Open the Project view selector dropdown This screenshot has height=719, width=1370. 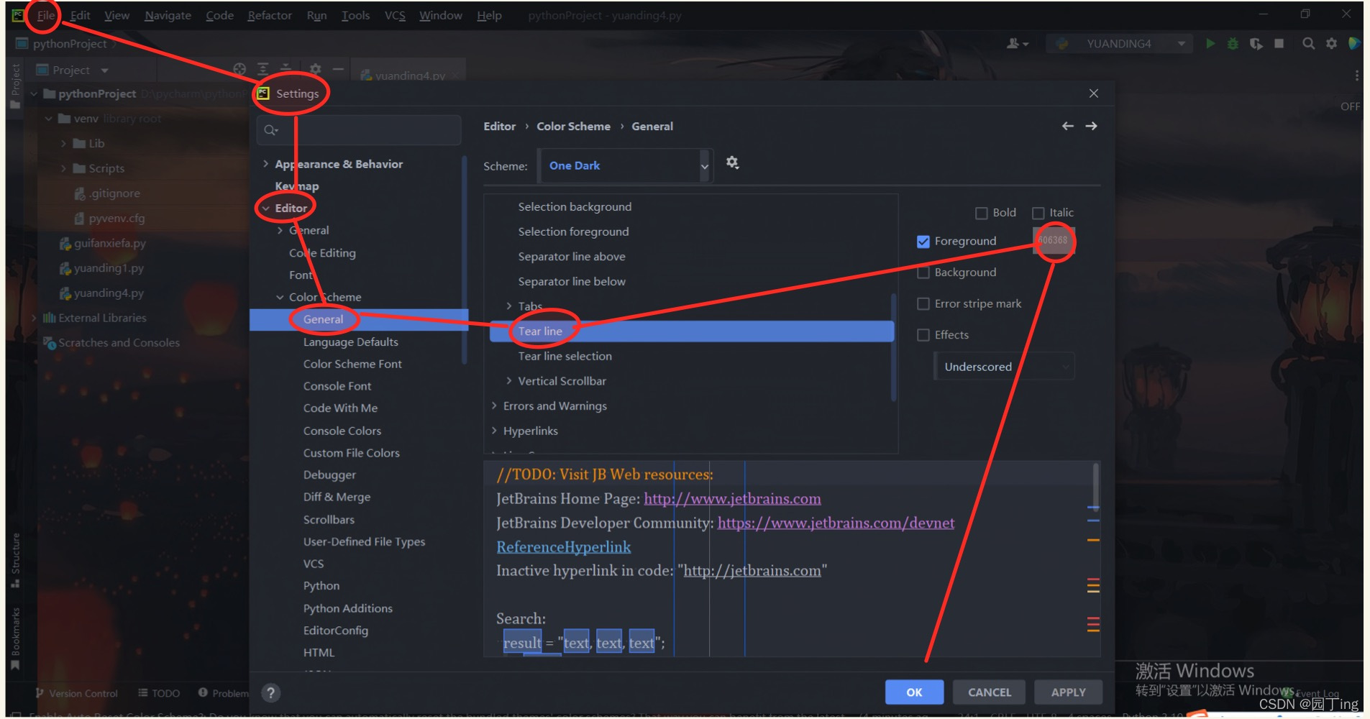(x=72, y=70)
